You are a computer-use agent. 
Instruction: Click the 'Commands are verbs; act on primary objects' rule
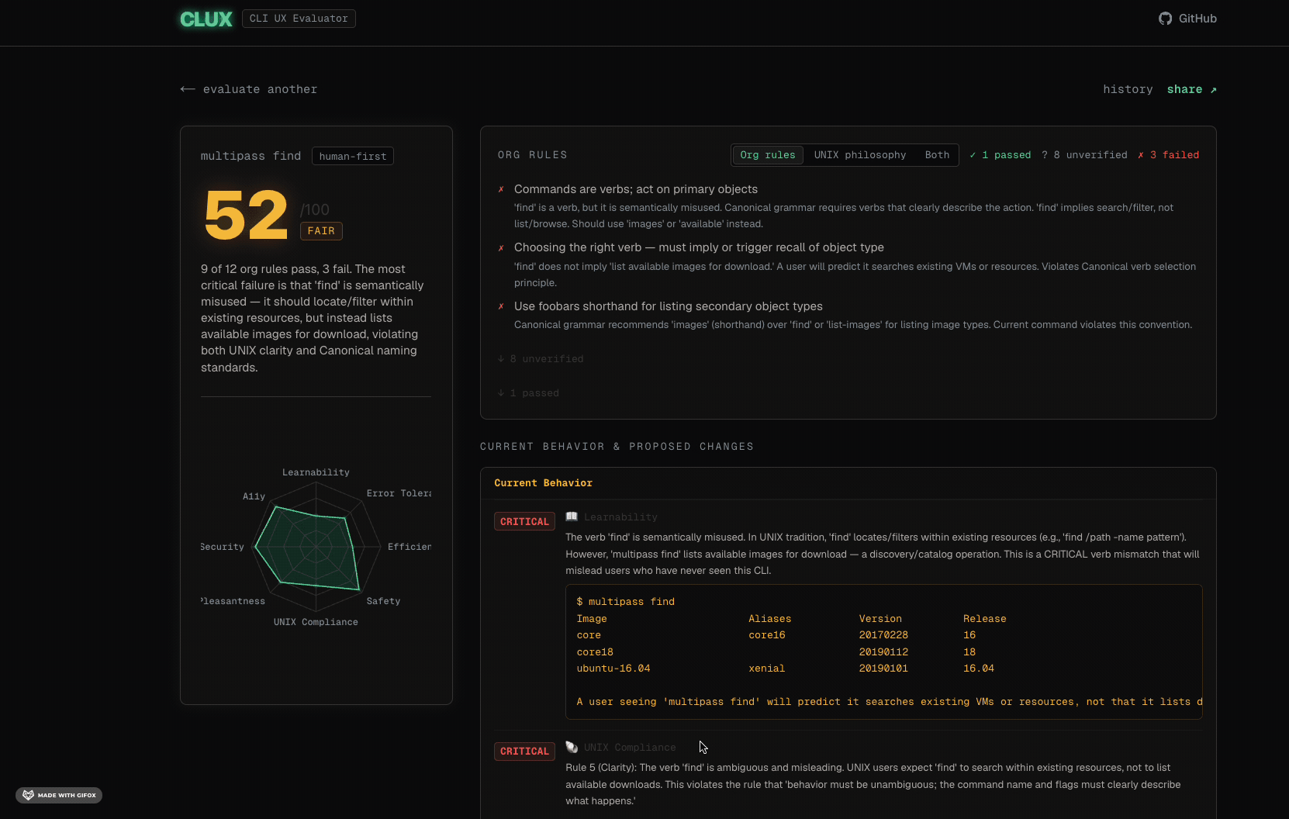coord(636,189)
